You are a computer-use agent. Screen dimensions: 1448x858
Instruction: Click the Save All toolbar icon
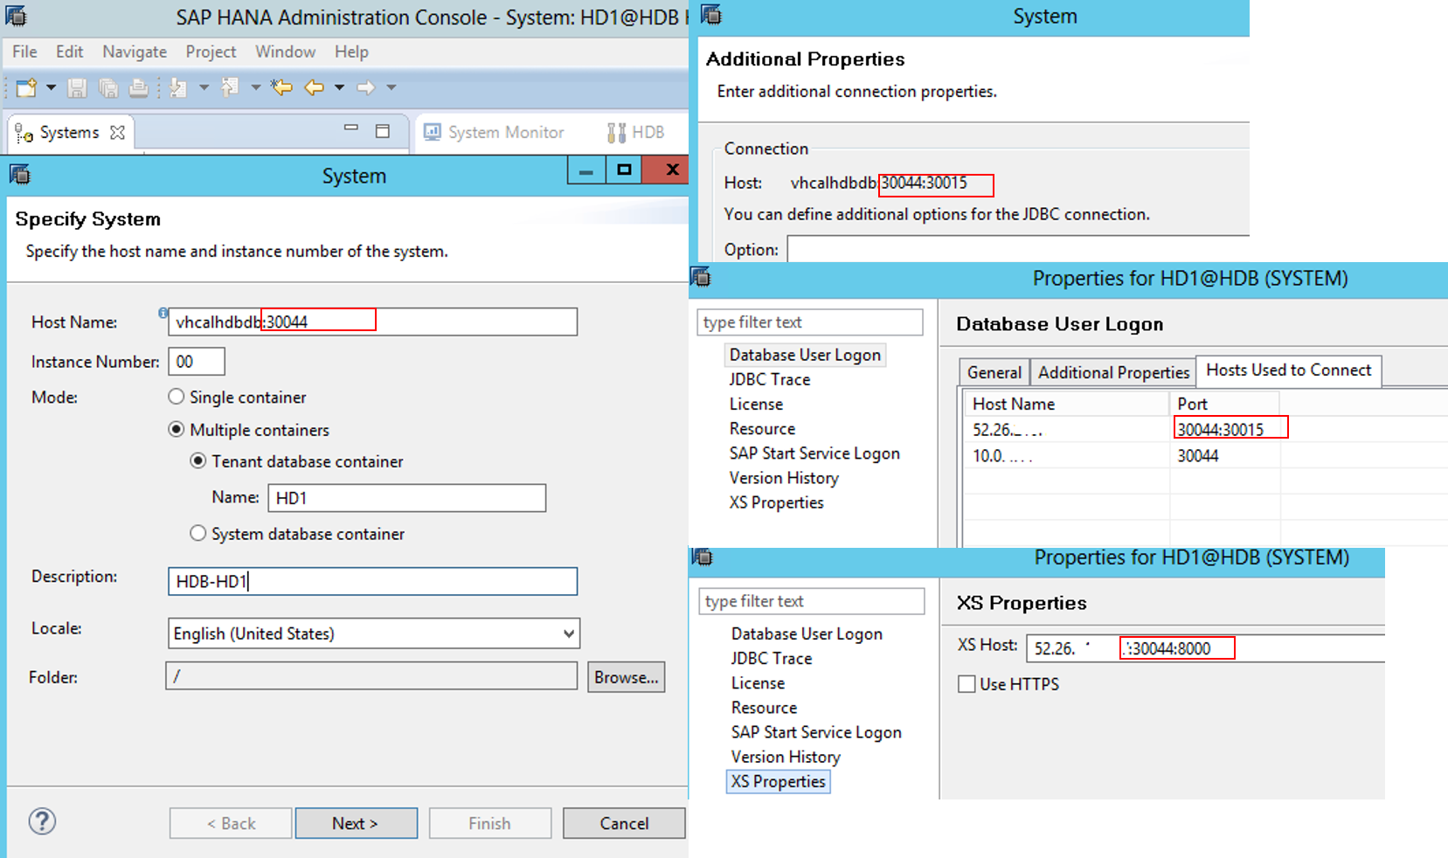click(108, 87)
